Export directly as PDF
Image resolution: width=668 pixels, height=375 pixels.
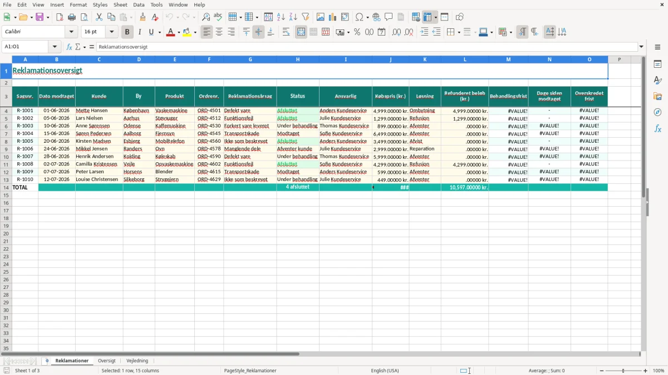pyautogui.click(x=60, y=17)
